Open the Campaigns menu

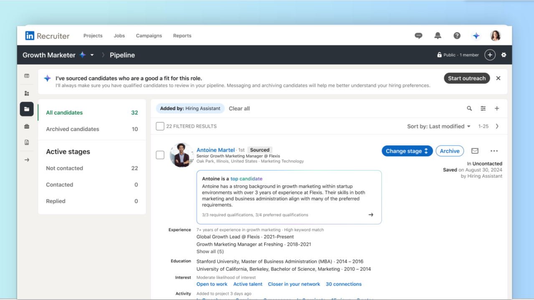tap(149, 36)
